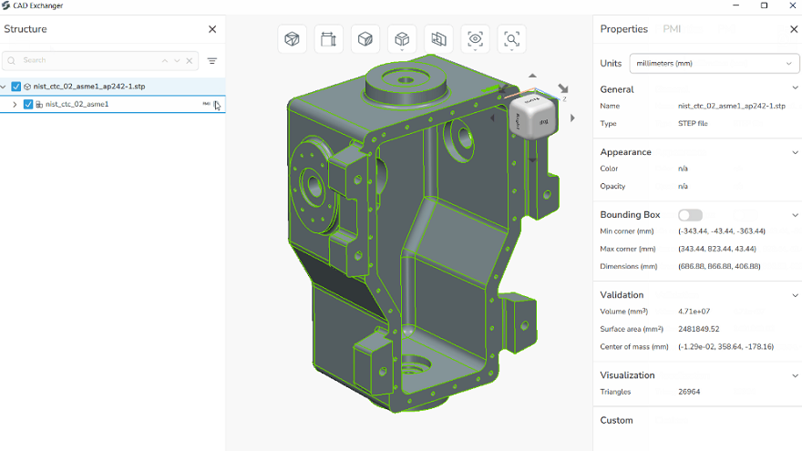Click the navigation view cube
Viewport: 802px width, 451px height.
coord(532,118)
